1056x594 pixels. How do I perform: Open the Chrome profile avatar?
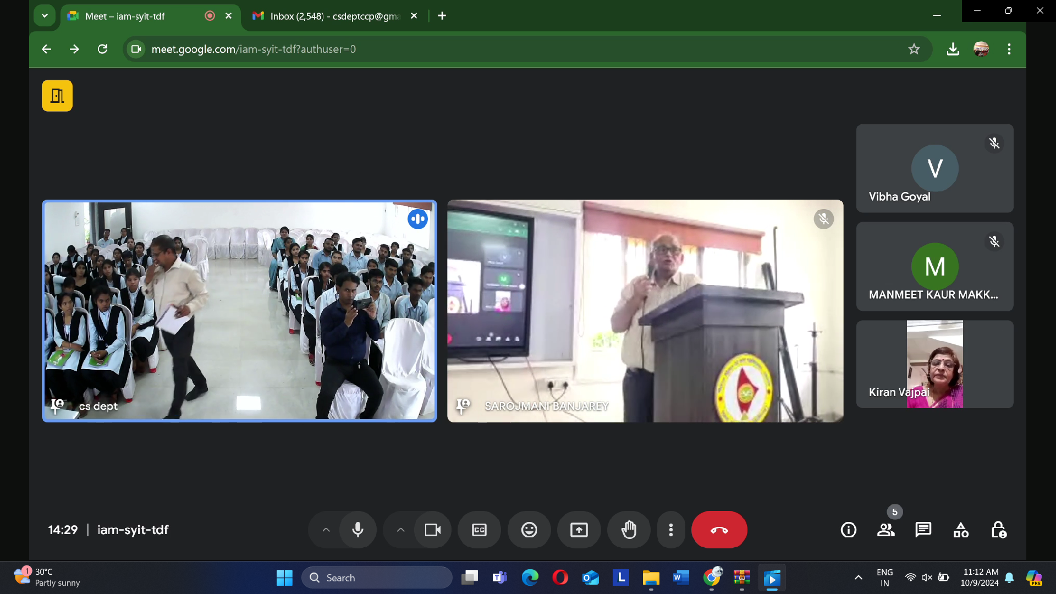coord(981,49)
